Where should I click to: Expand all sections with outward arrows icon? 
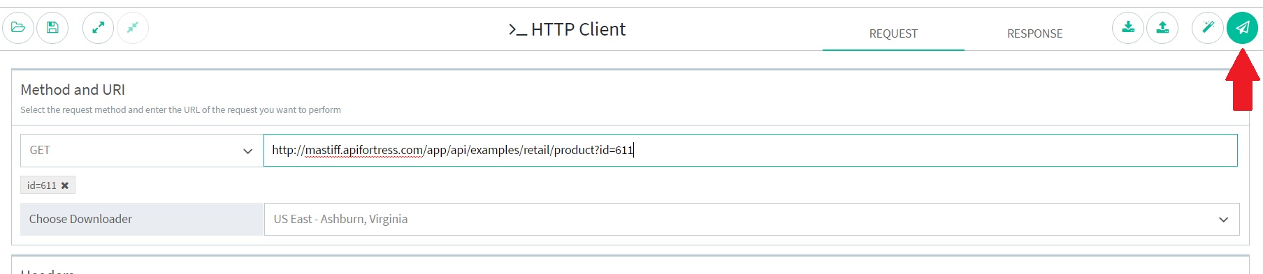click(99, 28)
